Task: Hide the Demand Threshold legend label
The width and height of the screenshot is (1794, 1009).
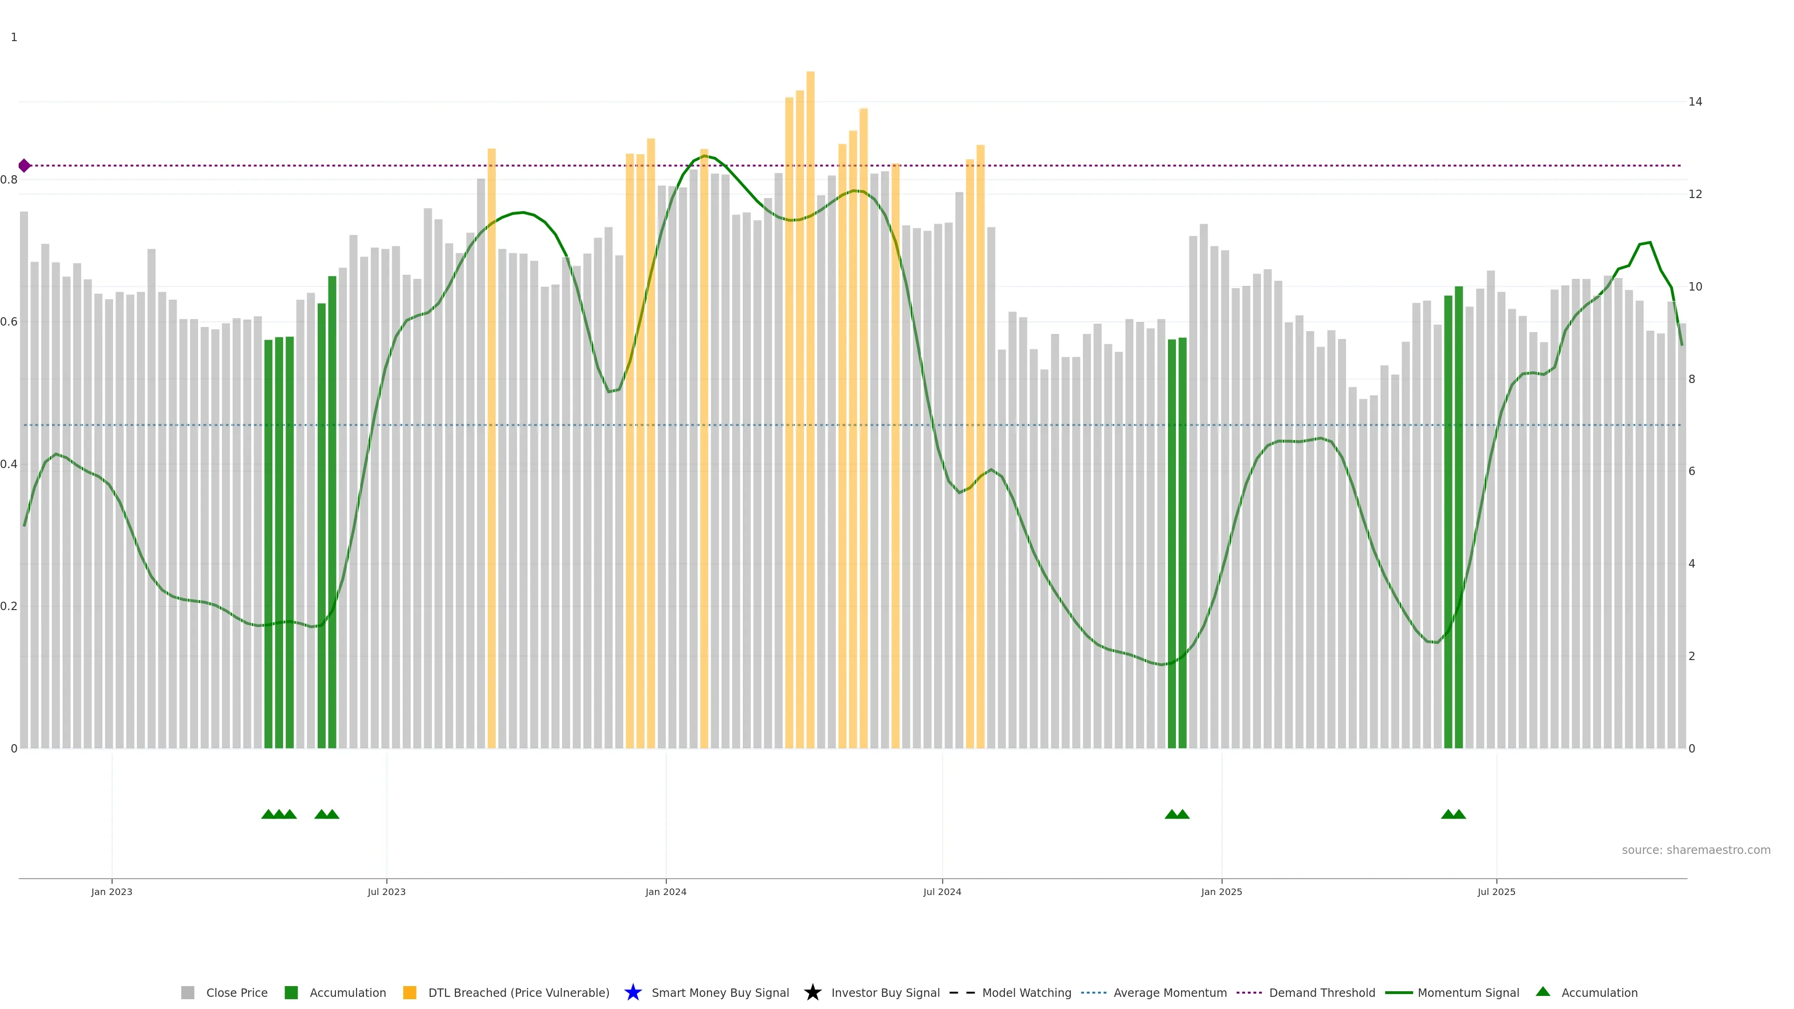Action: point(1322,992)
